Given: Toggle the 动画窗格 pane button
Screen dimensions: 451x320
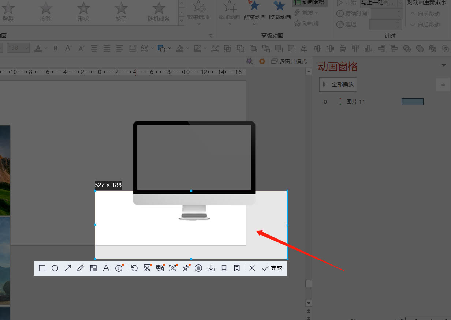Looking at the screenshot, I should (309, 3).
